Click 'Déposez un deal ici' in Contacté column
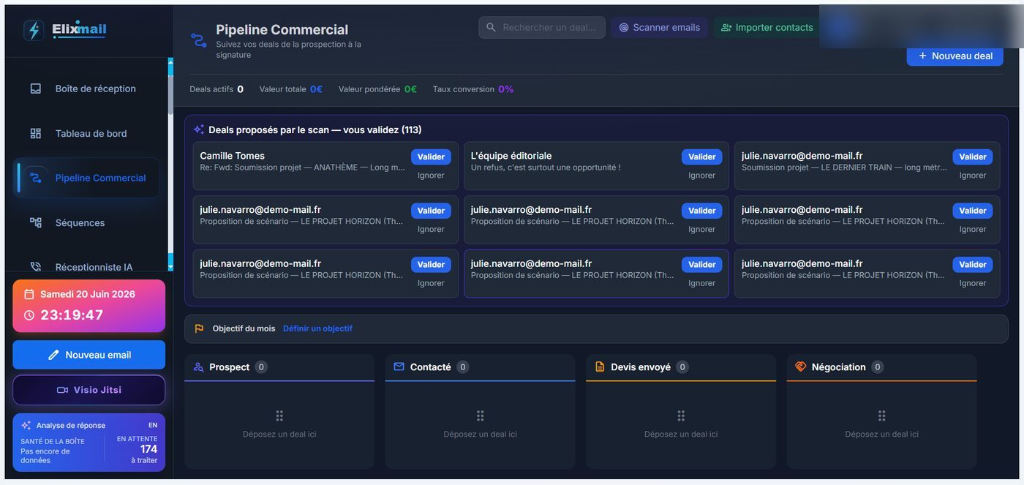Screen dimensions: 1024x485 point(480,434)
